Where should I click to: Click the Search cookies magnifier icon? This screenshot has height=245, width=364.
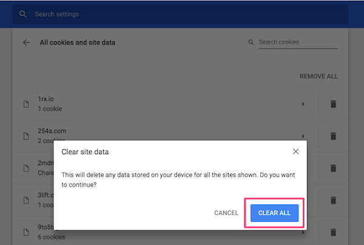251,42
